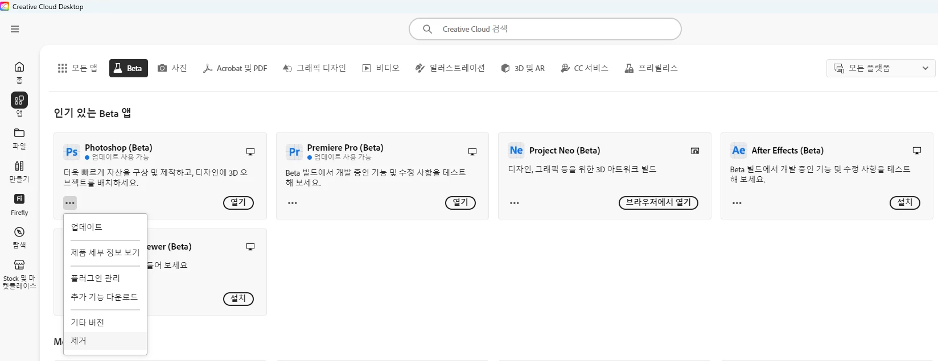Click desktop platform icon on Premiere Pro (Beta) card
Screen dimensions: 938x361
point(472,152)
